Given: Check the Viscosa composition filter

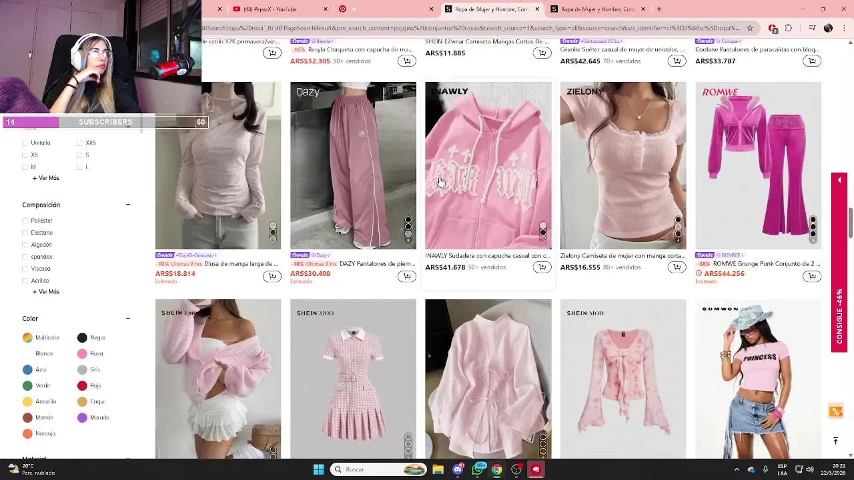Looking at the screenshot, I should pos(25,269).
